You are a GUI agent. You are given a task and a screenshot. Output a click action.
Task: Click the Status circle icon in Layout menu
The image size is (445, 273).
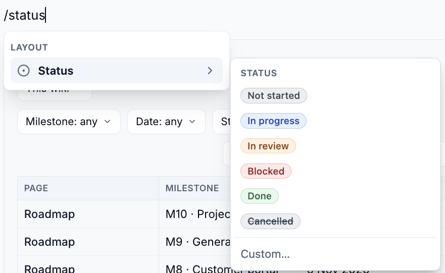pos(24,71)
